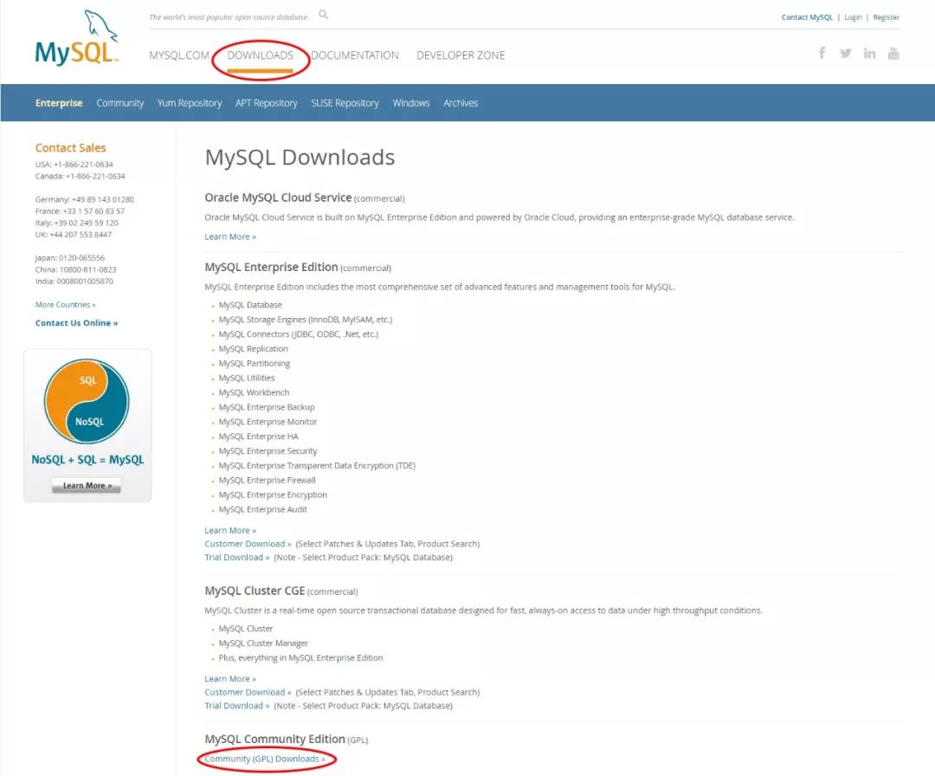935x776 pixels.
Task: Click the Register link
Action: pos(887,17)
